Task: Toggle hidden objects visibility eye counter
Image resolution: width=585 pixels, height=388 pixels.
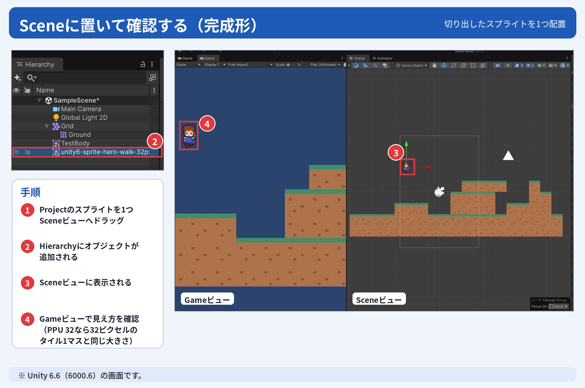Action: point(530,65)
